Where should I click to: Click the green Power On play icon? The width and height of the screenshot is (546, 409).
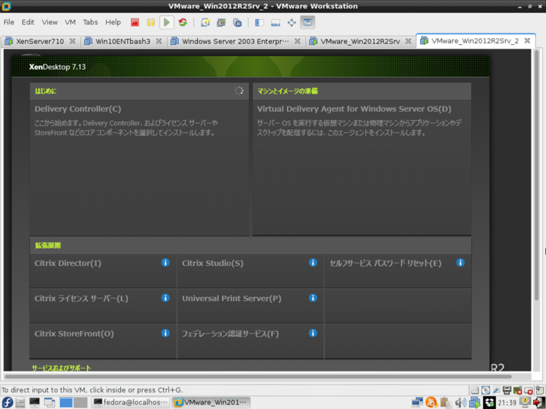point(167,22)
